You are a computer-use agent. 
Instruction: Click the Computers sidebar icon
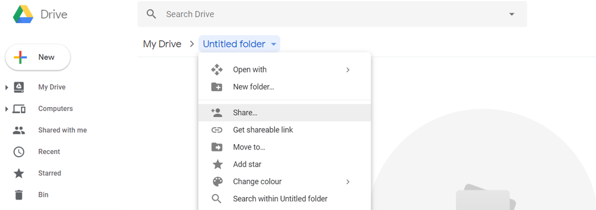click(x=19, y=109)
